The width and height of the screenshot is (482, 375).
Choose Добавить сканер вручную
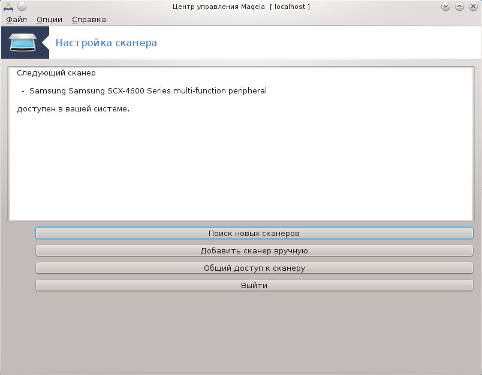coord(254,250)
